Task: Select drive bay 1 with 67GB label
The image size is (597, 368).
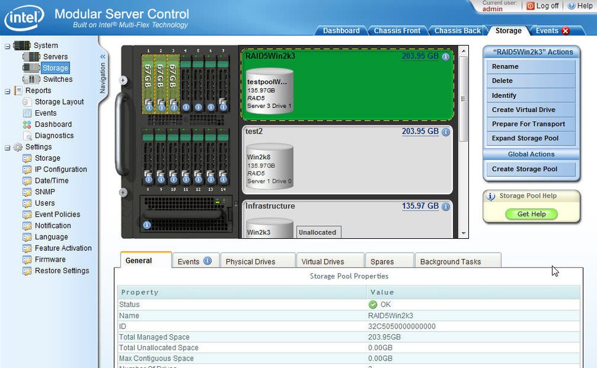Action: 148,84
